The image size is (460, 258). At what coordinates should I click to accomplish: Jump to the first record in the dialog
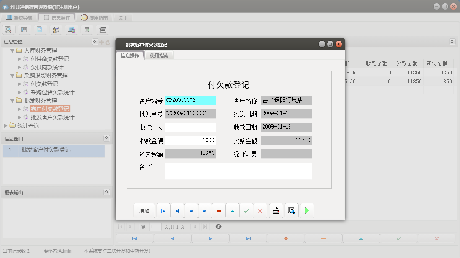(x=163, y=211)
